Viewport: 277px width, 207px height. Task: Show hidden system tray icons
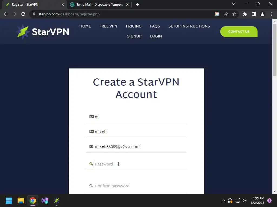tap(223, 201)
